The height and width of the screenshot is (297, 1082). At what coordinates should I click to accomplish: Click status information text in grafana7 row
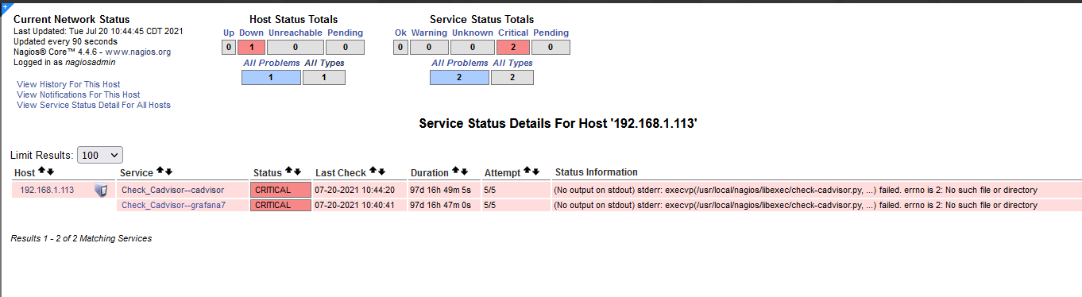click(x=795, y=205)
